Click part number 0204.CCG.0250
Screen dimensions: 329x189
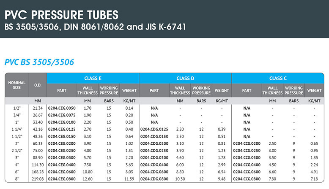pyautogui.click(x=247, y=151)
